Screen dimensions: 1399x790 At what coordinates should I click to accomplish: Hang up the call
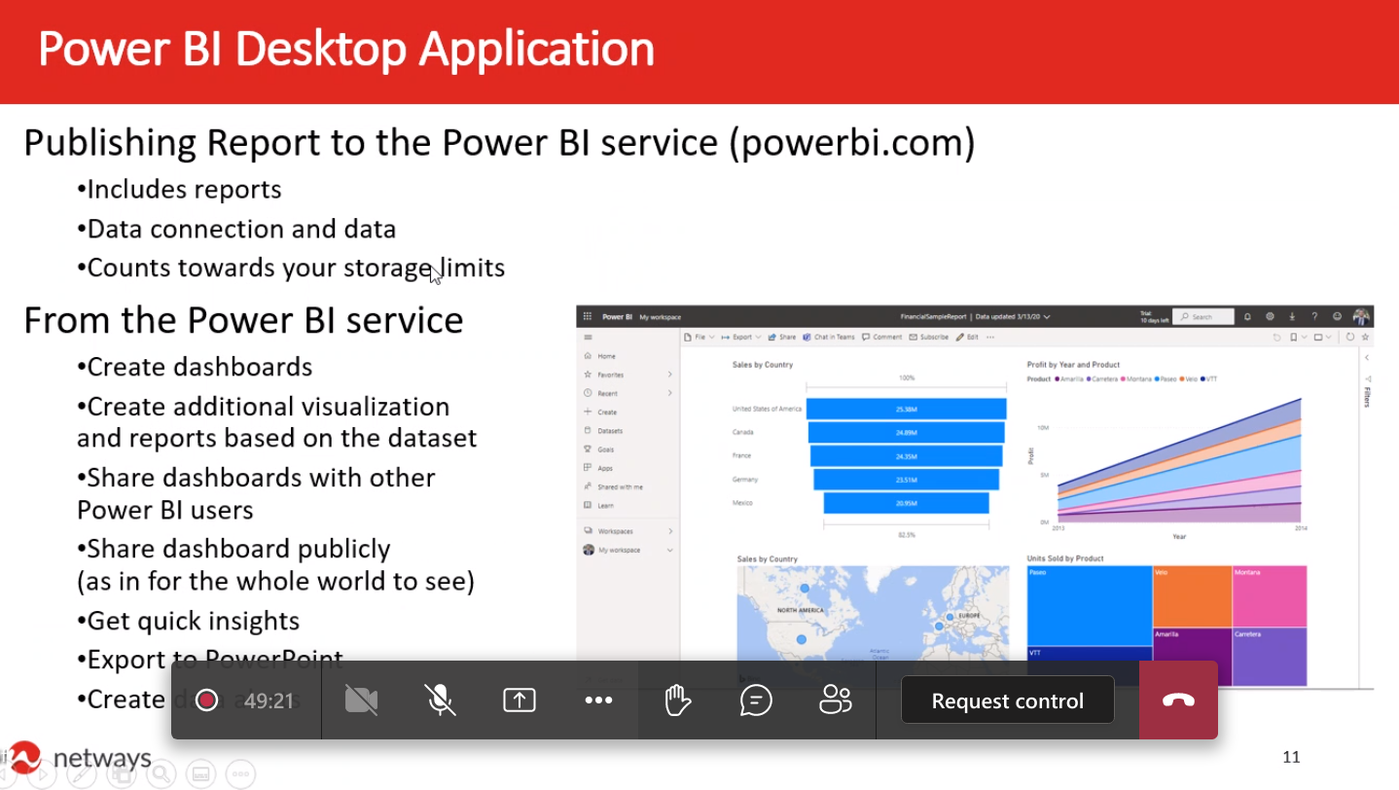[x=1178, y=700]
